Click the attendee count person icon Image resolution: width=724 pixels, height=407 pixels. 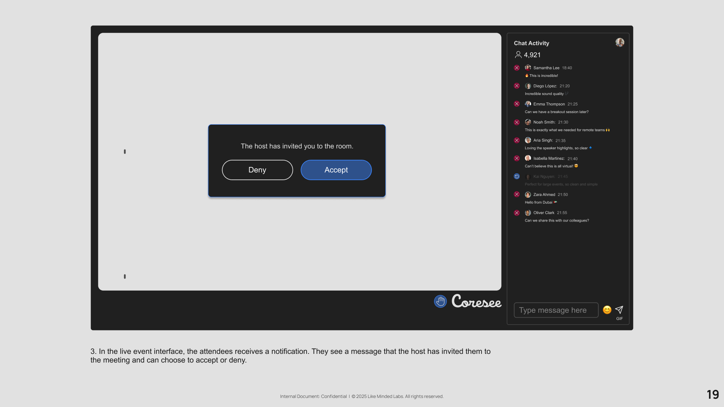pyautogui.click(x=518, y=55)
